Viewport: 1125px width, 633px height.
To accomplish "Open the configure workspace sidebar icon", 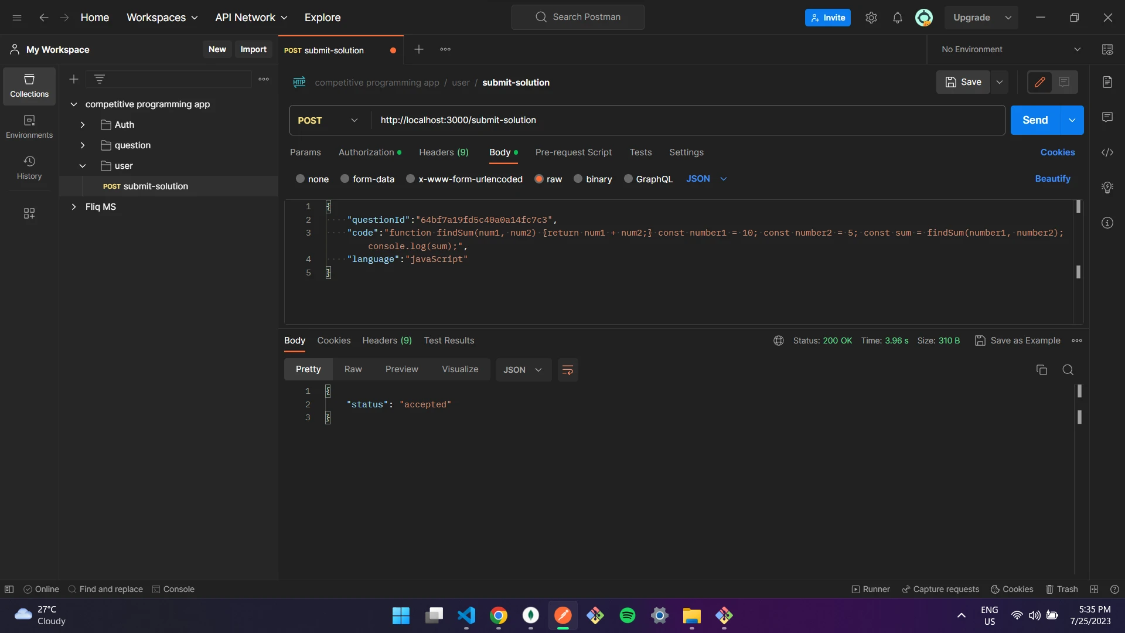I will [29, 213].
